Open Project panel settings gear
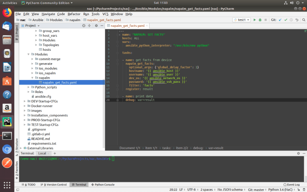The width and height of the screenshot is (307, 192). click(96, 26)
